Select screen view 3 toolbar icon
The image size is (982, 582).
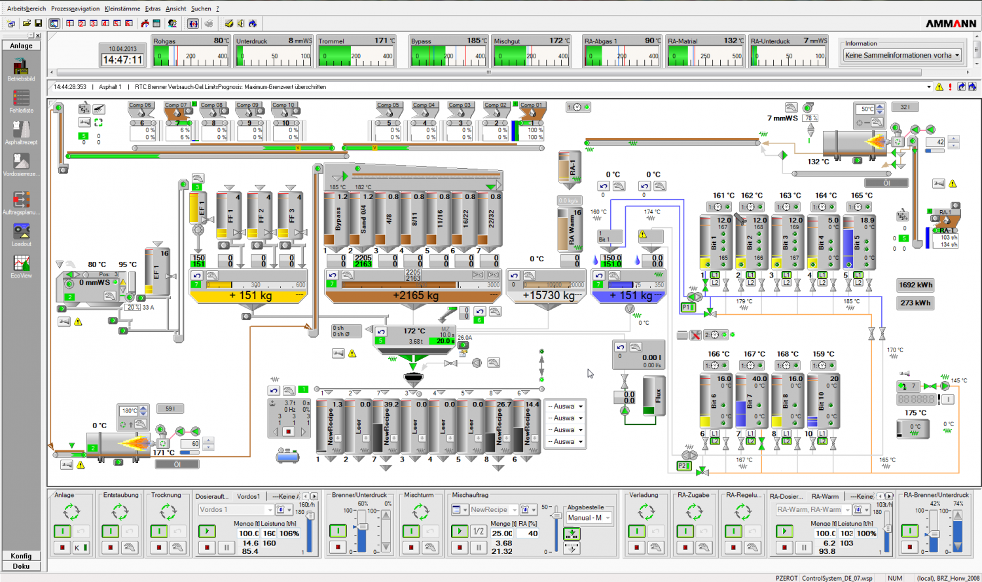coord(94,24)
